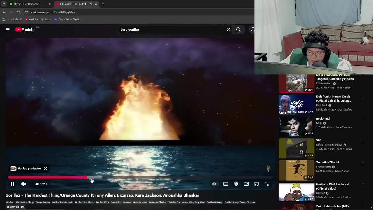Run the YouTube search
Image resolution: width=373 pixels, height=210 pixels.
coord(238,29)
